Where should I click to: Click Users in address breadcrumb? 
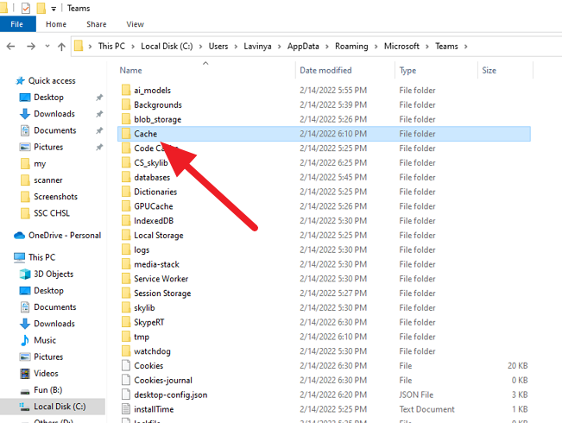coord(218,47)
